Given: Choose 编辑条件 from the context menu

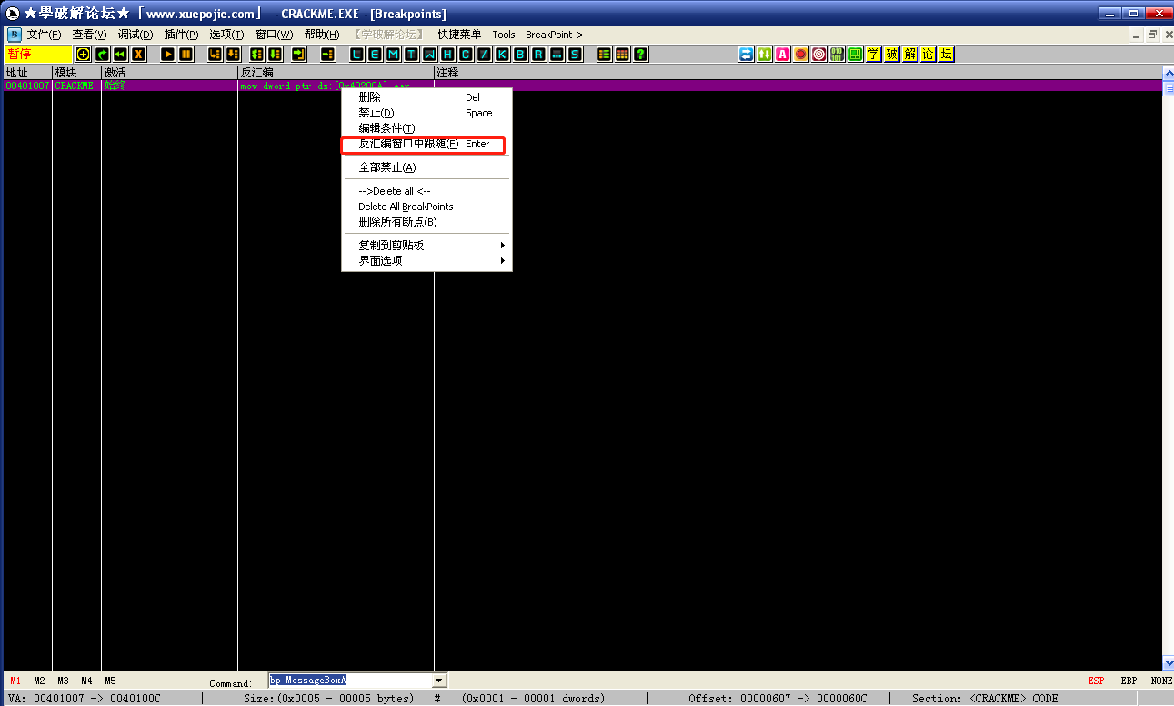Looking at the screenshot, I should (426, 129).
